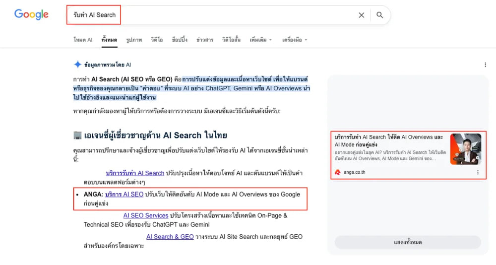This screenshot has width=496, height=265.
Task: Click the anga.co.th favicon
Action: tap(337, 172)
